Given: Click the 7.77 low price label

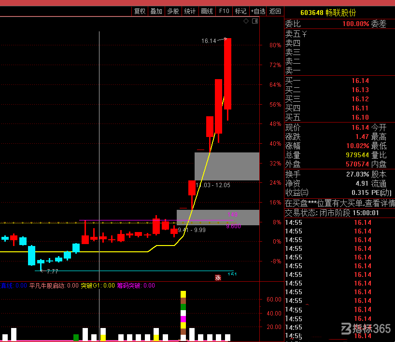Looking at the screenshot, I should click(53, 271).
